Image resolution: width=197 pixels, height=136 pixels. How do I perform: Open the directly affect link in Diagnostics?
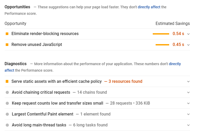175,64
